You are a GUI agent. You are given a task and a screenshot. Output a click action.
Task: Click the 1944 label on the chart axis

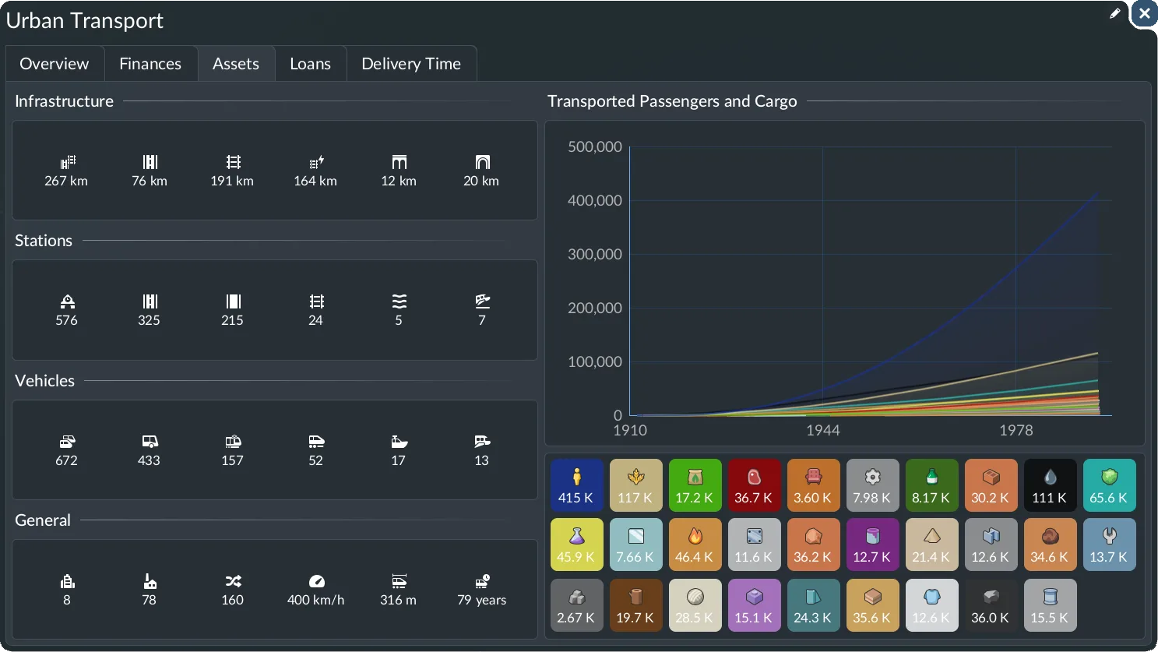pos(823,430)
